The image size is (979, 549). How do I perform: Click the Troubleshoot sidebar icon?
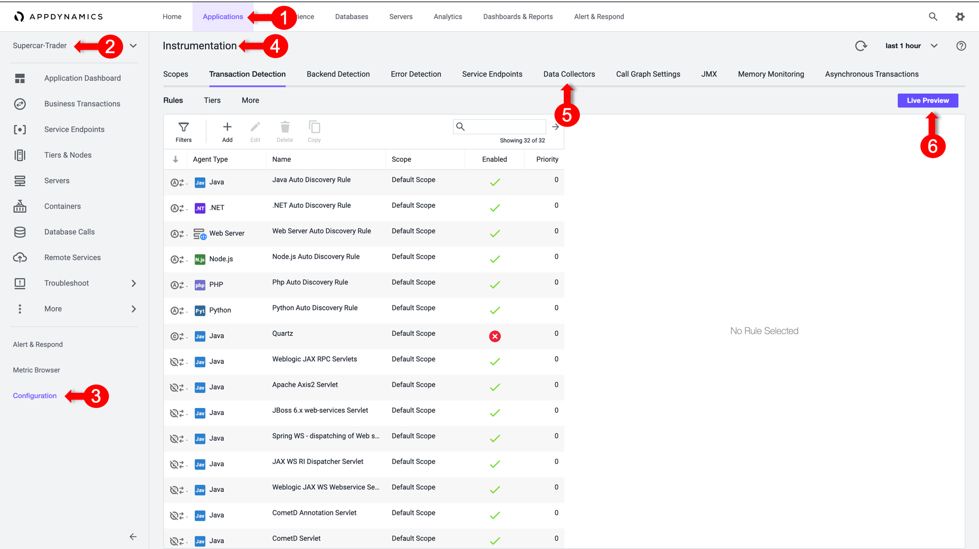pyautogui.click(x=20, y=283)
